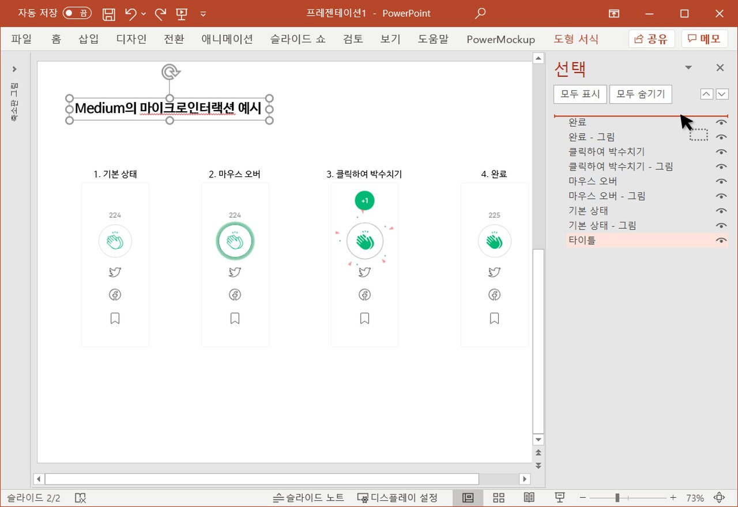Undo the last action

[131, 13]
